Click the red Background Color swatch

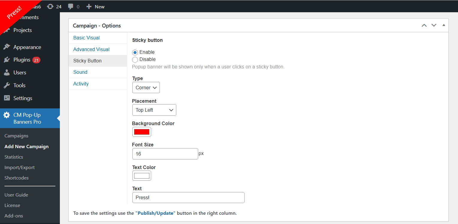(142, 132)
